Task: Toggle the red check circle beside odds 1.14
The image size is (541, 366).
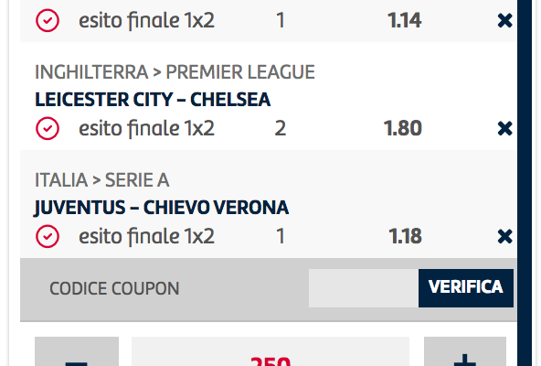Action: pos(48,21)
